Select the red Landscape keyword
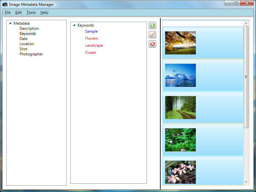 pyautogui.click(x=94, y=45)
